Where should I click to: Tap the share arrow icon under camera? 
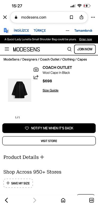(x=36, y=77)
